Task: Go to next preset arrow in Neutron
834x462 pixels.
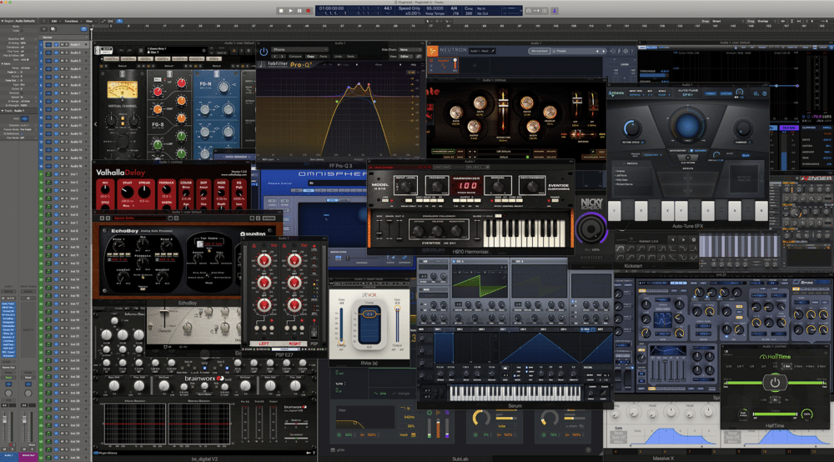Action: pyautogui.click(x=603, y=51)
